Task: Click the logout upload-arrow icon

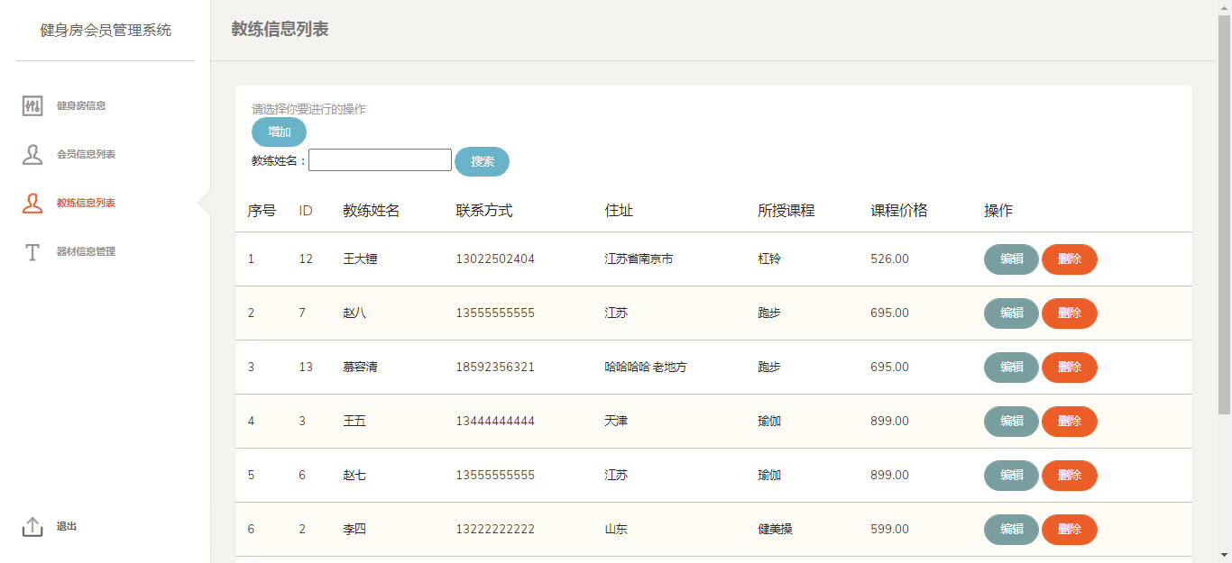Action: (x=32, y=527)
